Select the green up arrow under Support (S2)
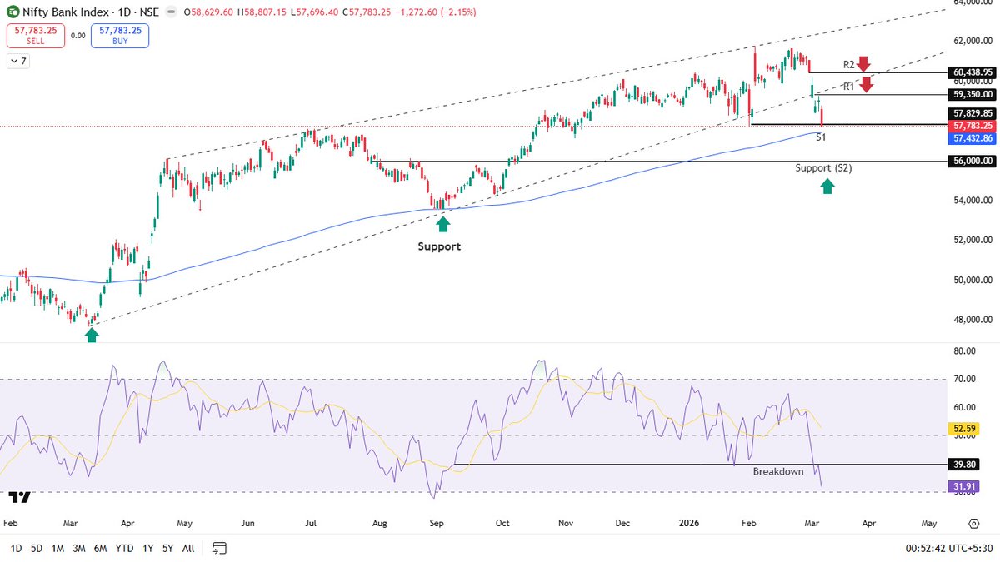The width and height of the screenshot is (1000, 562). (x=827, y=186)
